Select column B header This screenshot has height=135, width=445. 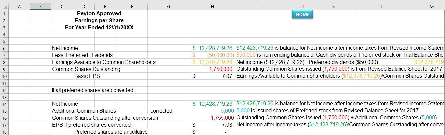40,7
